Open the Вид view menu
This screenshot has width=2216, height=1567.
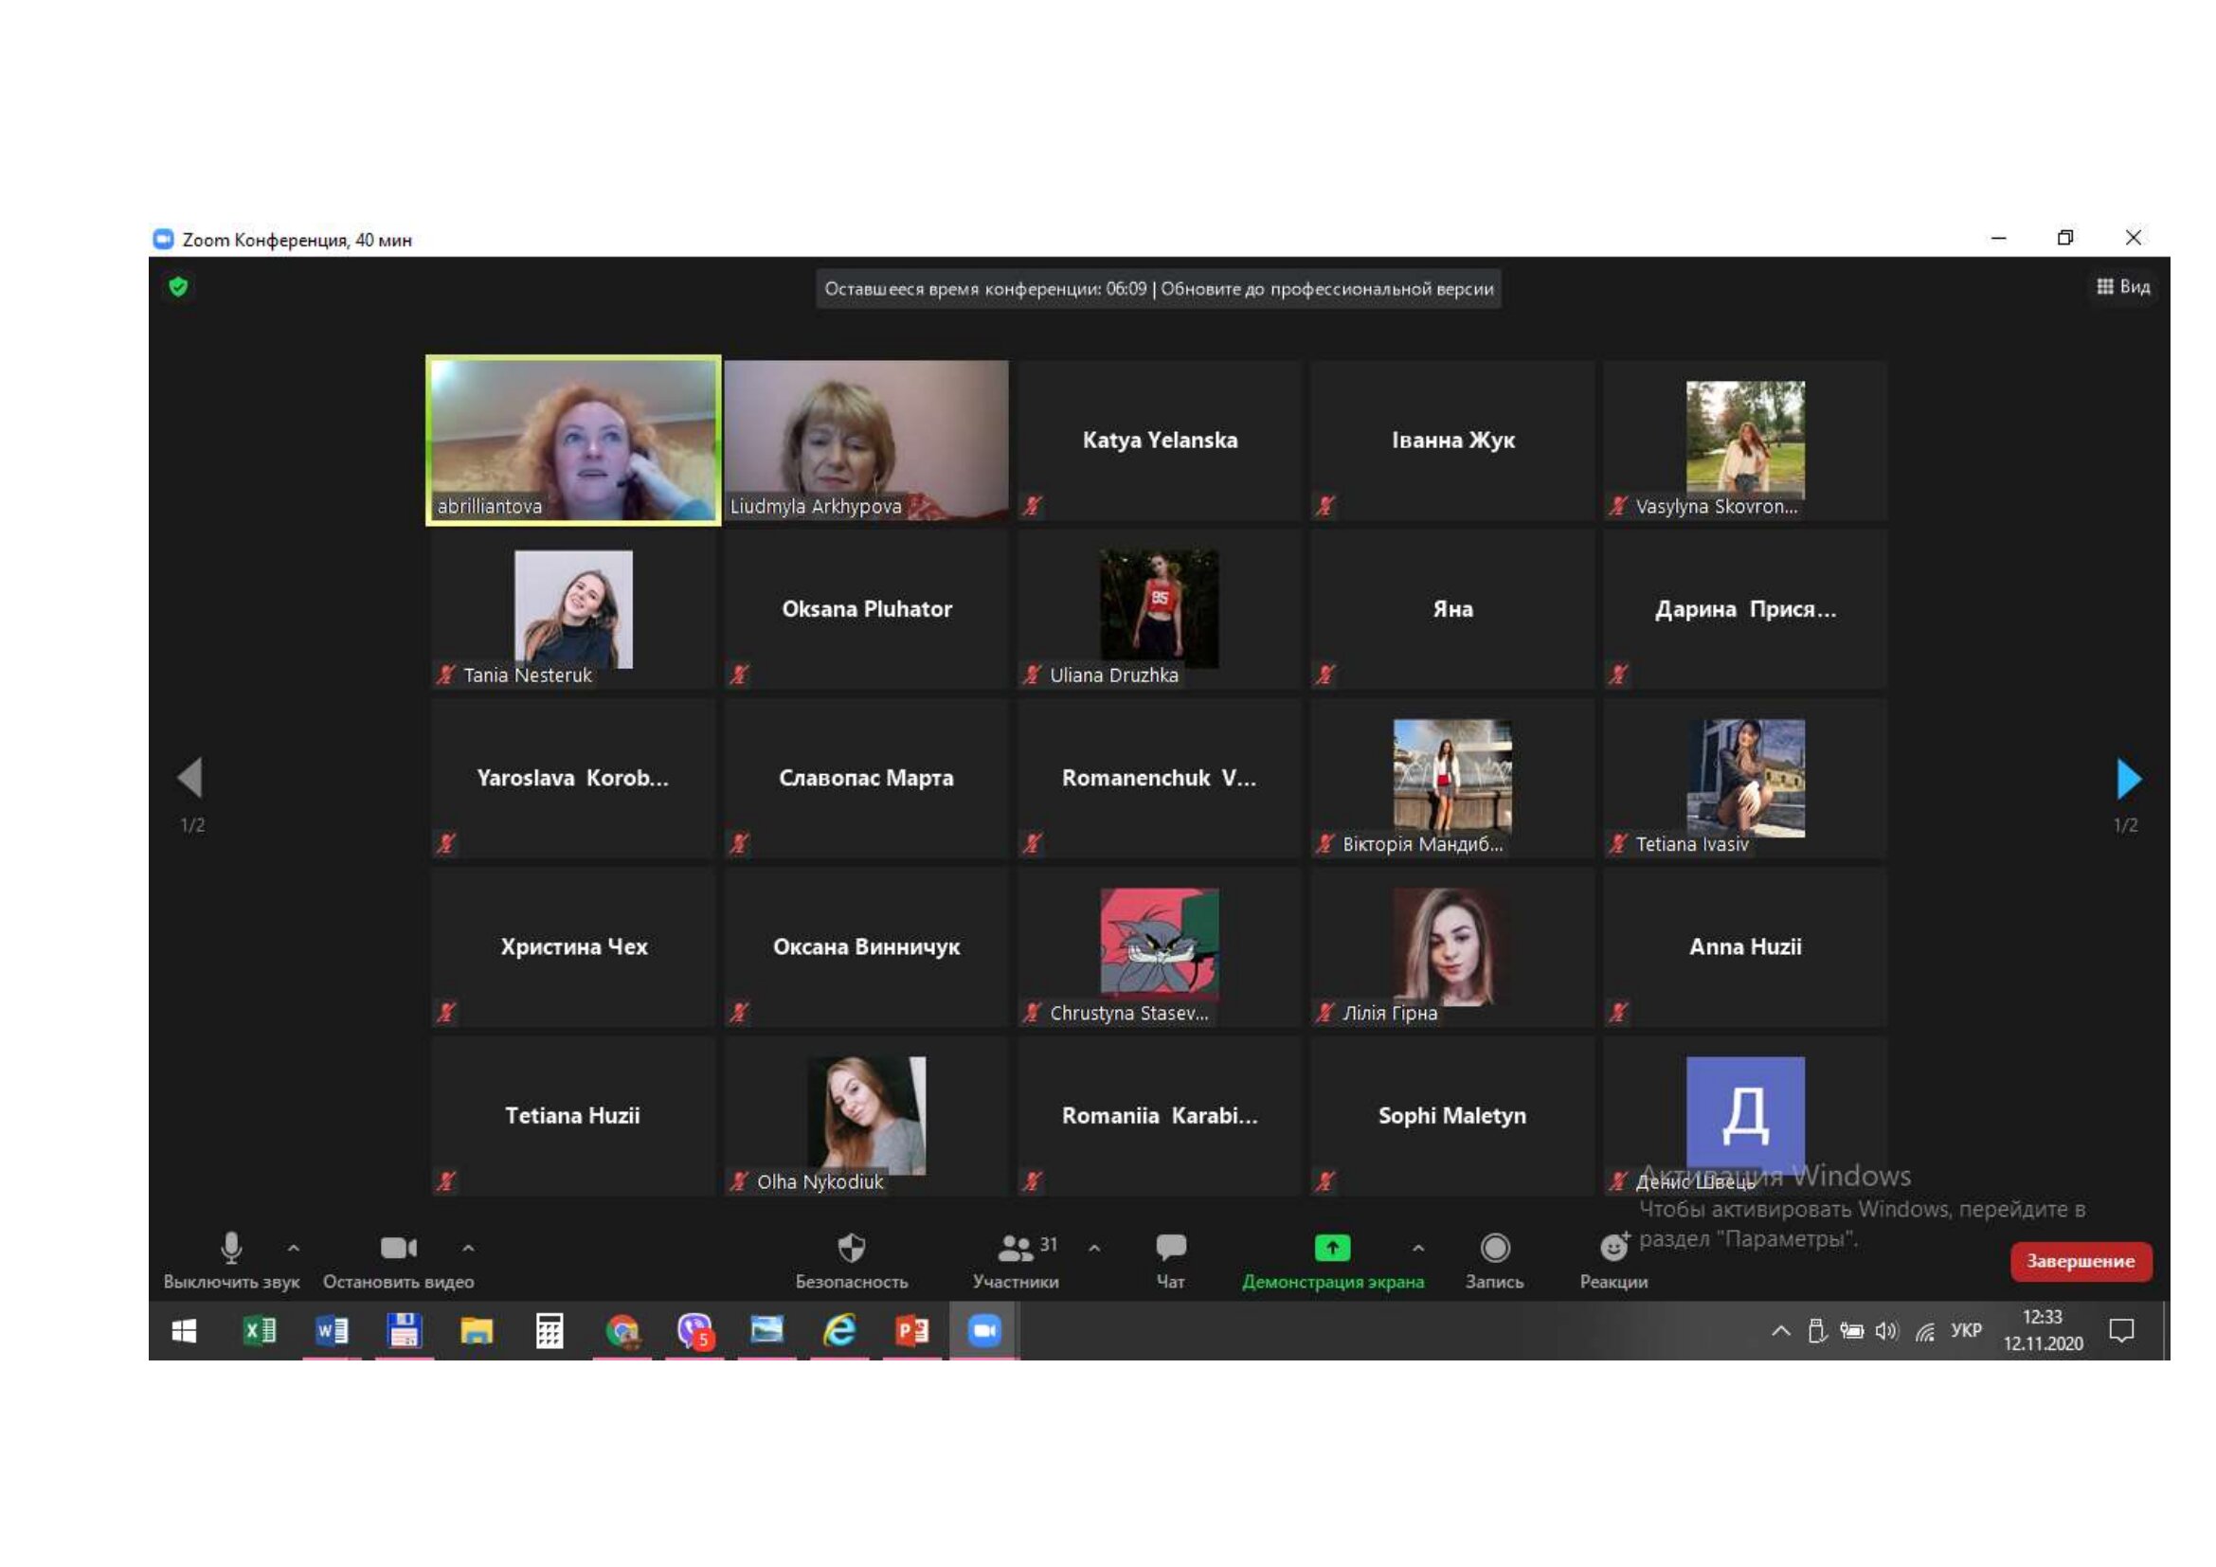pos(2122,286)
